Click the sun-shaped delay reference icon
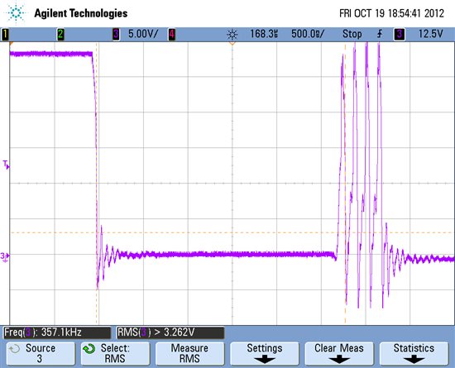455x368 pixels. point(232,35)
